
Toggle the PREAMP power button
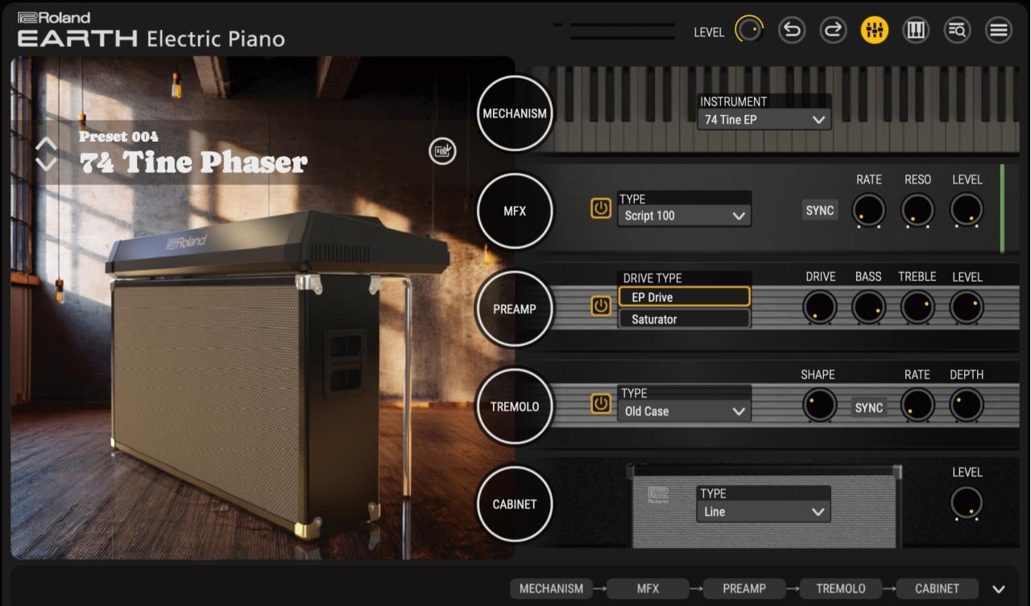(x=601, y=306)
